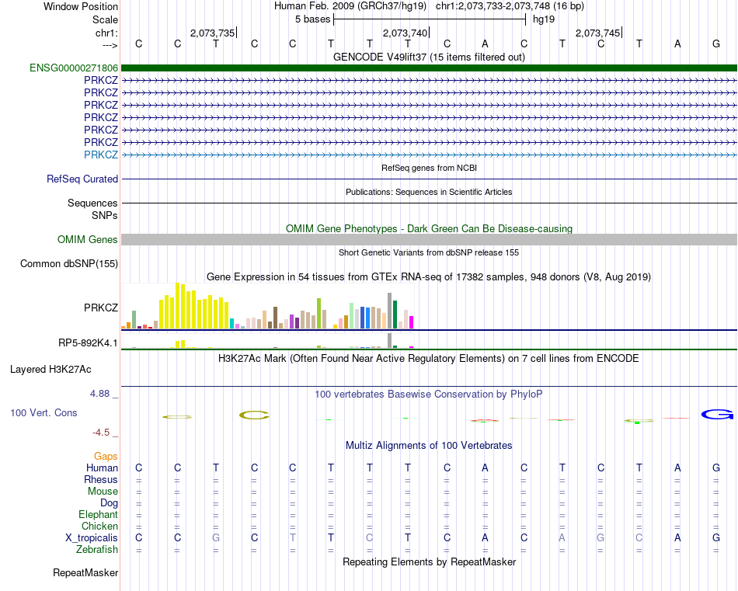Click the chr1: ruler label
738x591 pixels.
(x=106, y=33)
